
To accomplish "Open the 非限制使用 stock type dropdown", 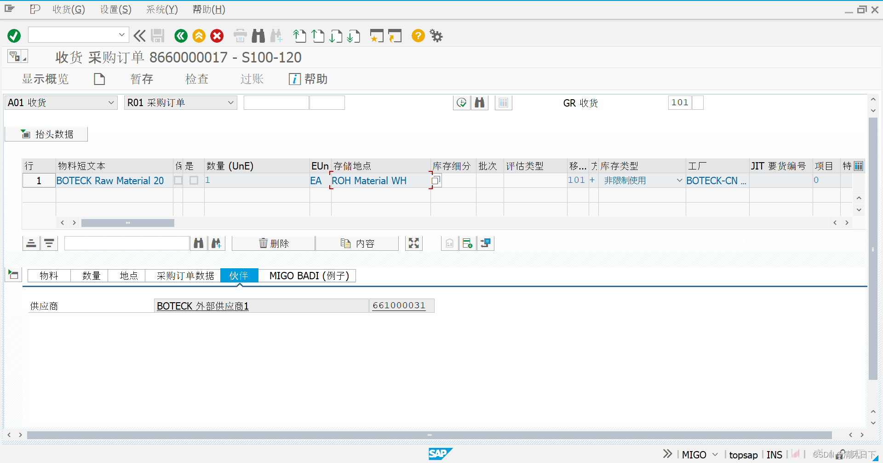I will pyautogui.click(x=679, y=181).
